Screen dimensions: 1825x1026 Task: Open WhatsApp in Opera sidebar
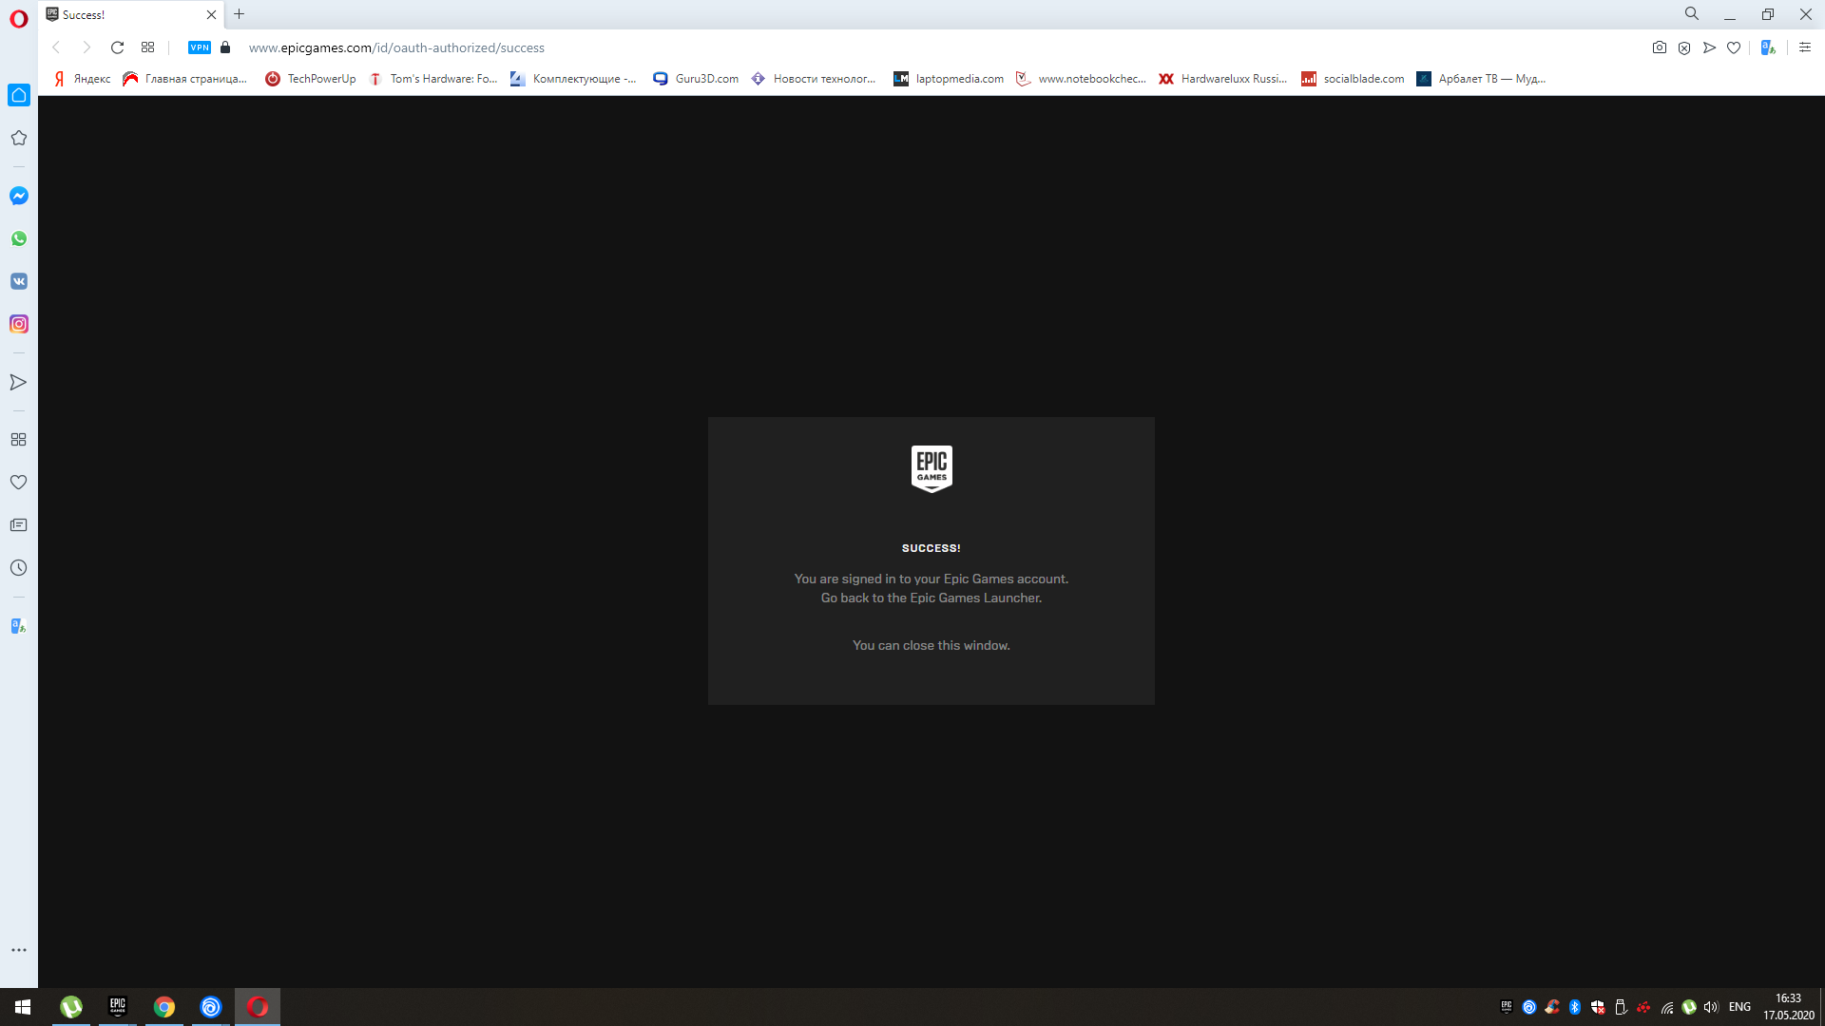point(19,238)
